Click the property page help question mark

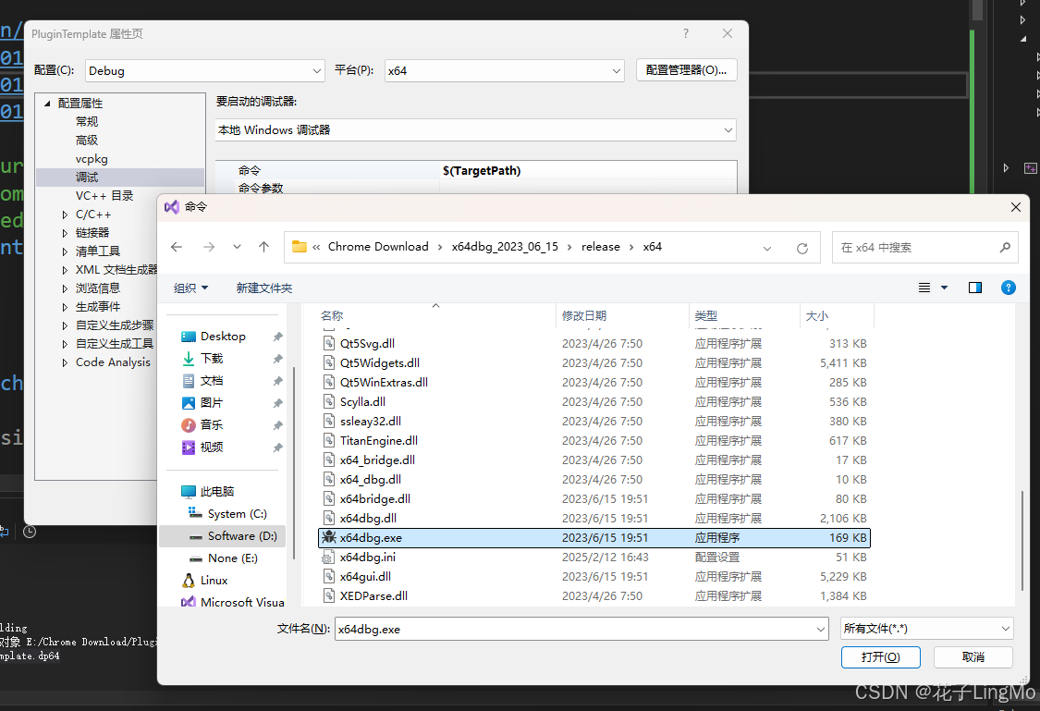click(x=686, y=34)
